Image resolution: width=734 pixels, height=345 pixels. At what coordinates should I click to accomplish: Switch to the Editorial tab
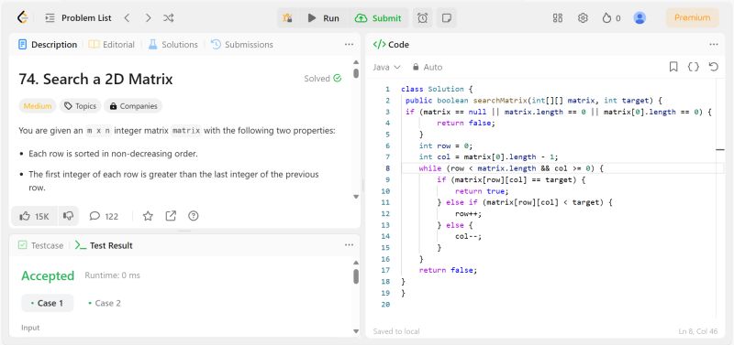pyautogui.click(x=111, y=45)
